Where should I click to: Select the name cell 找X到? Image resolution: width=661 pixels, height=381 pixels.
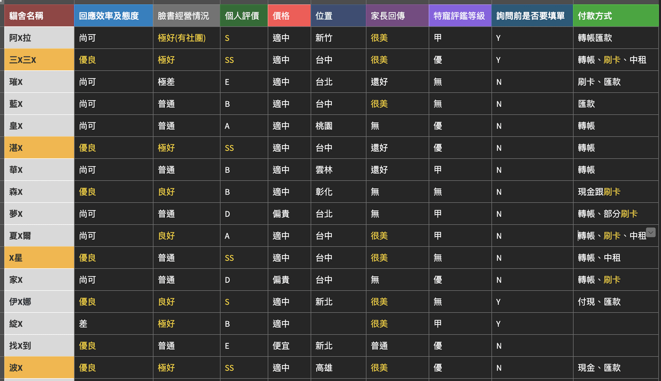(39, 346)
